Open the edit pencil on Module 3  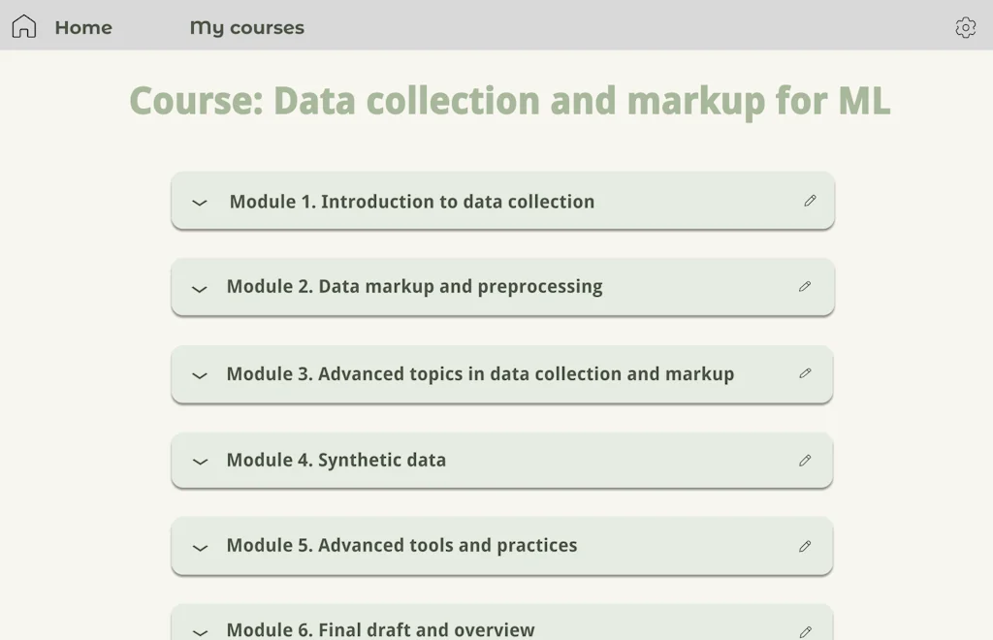(x=806, y=373)
